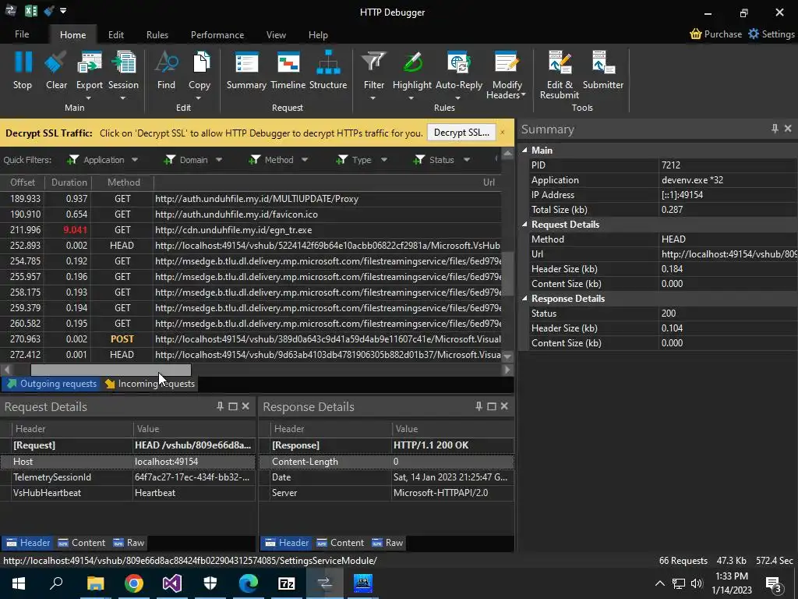Expand the Status quick filter dropdown
This screenshot has width=798, height=599.
coord(467,160)
